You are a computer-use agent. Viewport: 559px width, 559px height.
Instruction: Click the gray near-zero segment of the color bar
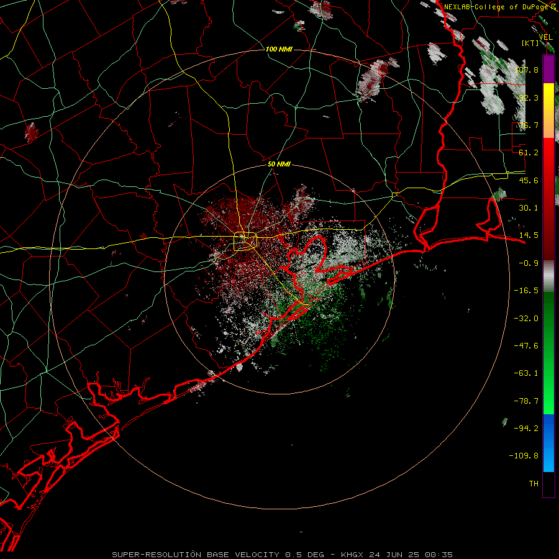tap(548, 276)
